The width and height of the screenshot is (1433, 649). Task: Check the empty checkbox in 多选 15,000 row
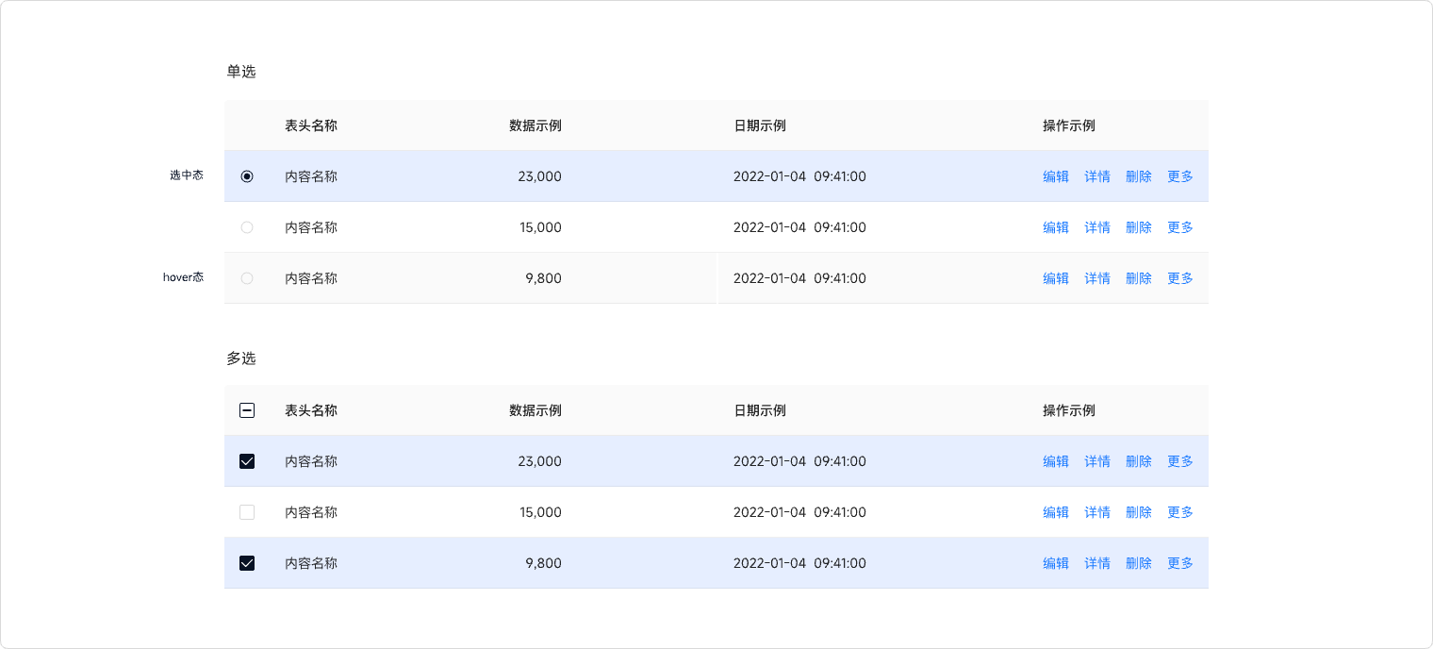pos(247,512)
